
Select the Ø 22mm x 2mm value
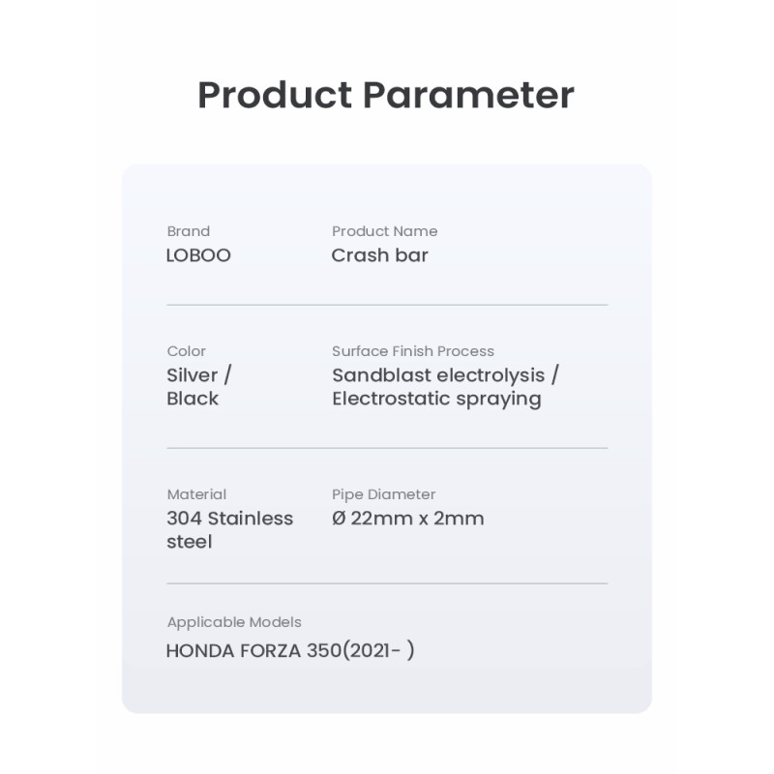click(x=407, y=519)
